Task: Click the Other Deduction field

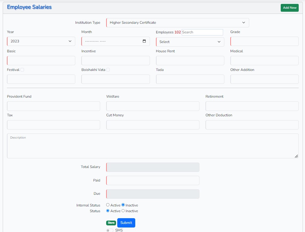Action: 252,125
